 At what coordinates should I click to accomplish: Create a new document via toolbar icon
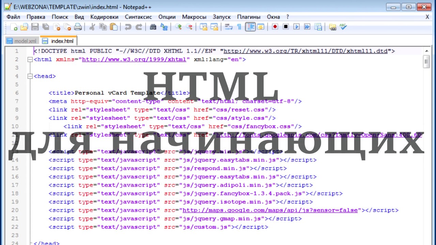[14, 27]
